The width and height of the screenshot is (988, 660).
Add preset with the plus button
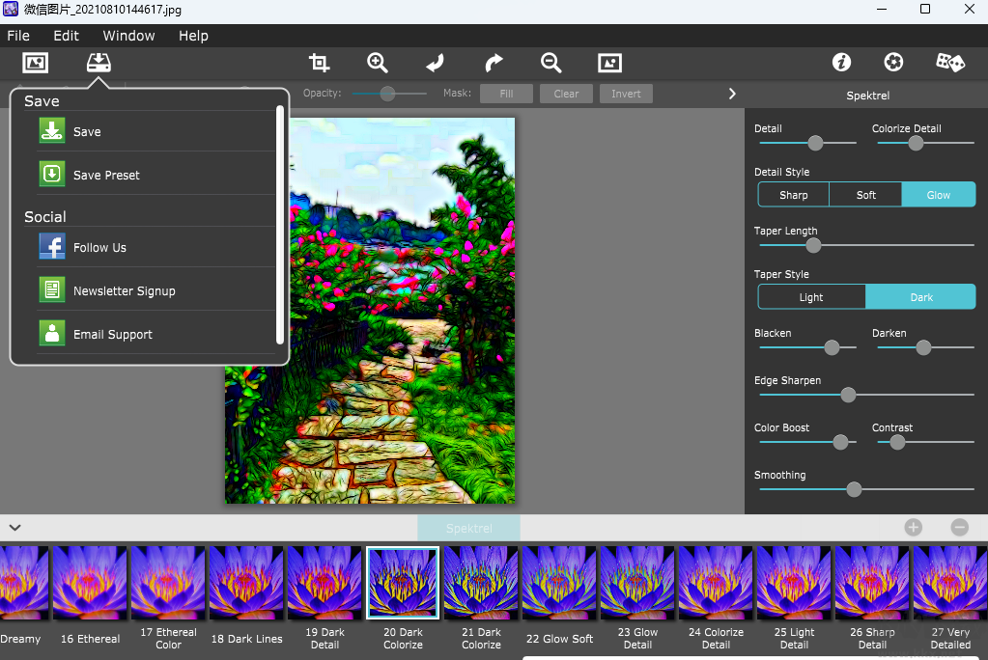(x=913, y=528)
